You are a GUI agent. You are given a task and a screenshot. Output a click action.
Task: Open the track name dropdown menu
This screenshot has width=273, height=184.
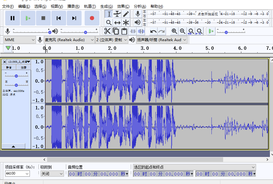[19, 62]
